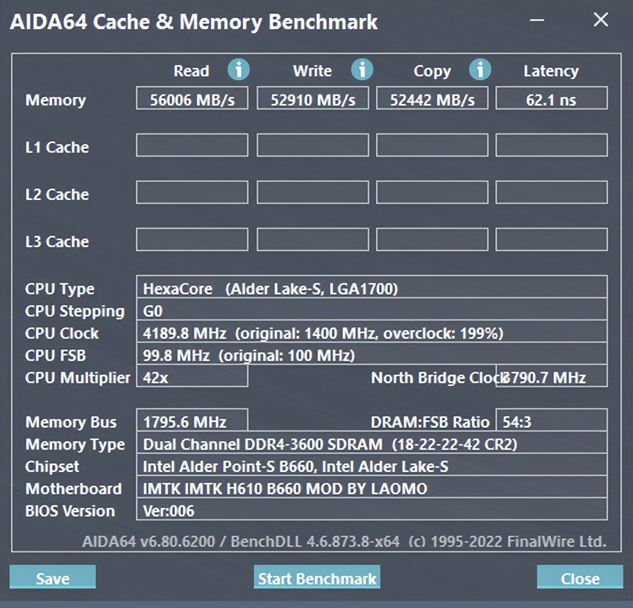Click the info icon next to Read
This screenshot has height=608, width=633.
point(239,69)
